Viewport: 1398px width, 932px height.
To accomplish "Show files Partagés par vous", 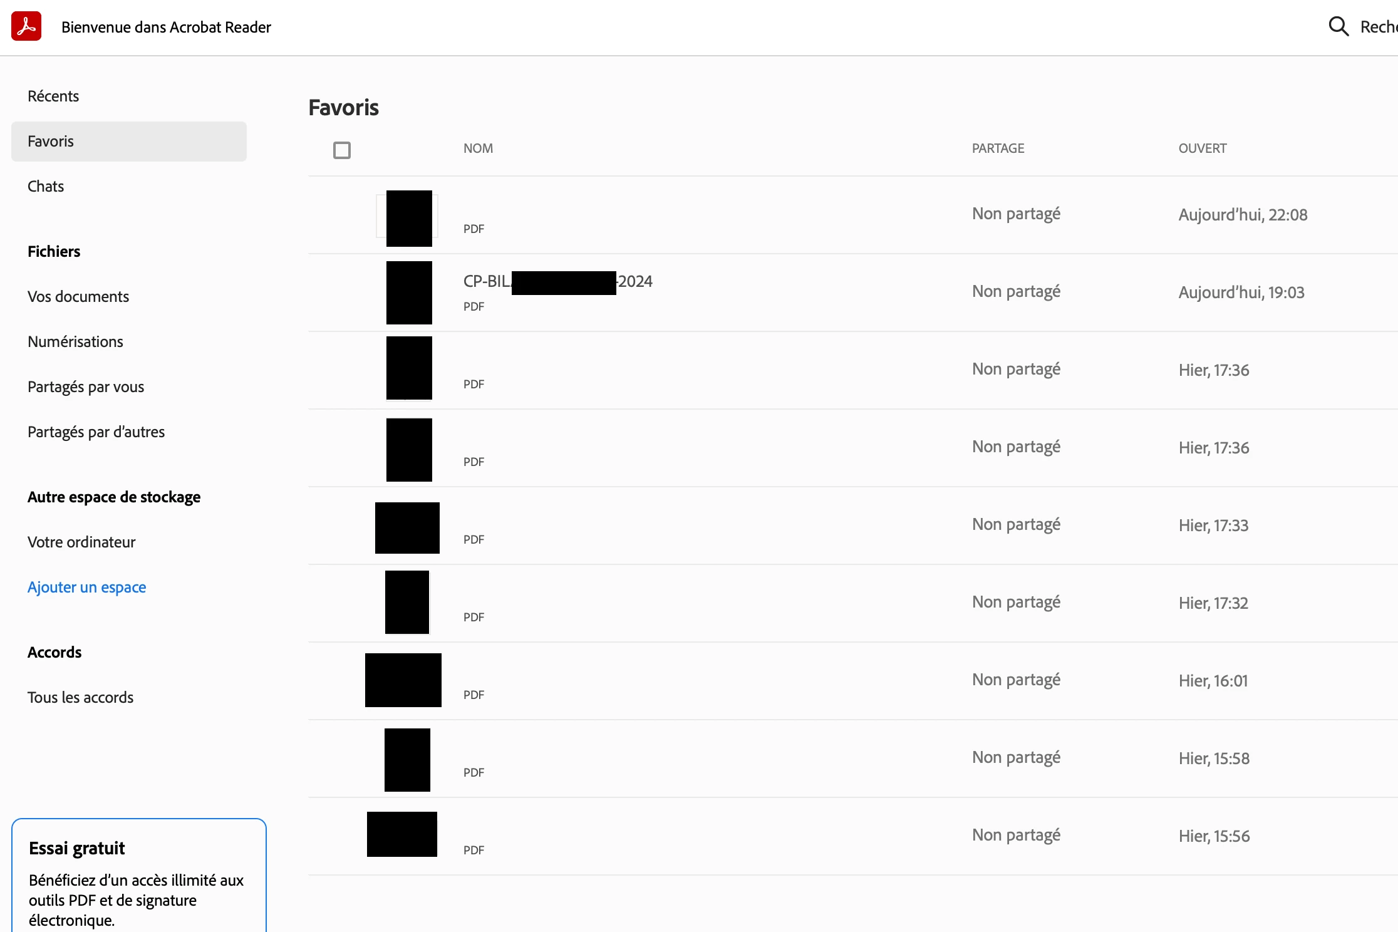I will click(86, 387).
